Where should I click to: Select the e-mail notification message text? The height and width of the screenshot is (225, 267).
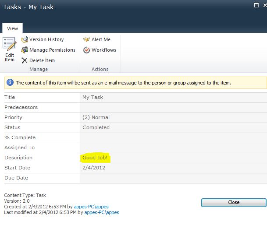(124, 83)
